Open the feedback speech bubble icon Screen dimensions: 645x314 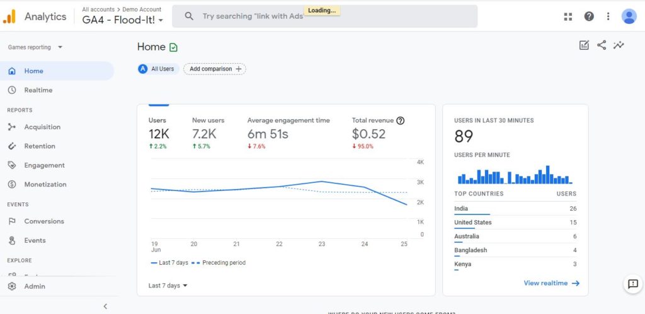coord(633,284)
